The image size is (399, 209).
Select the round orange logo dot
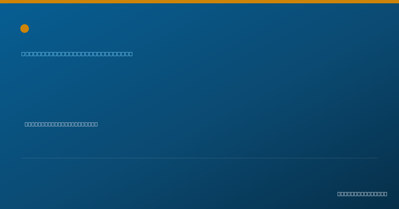(25, 29)
